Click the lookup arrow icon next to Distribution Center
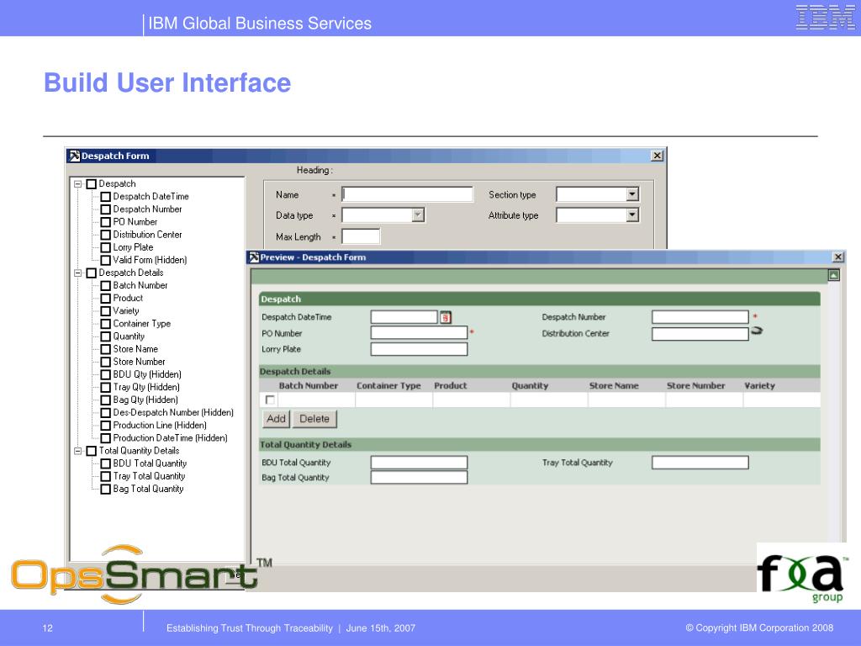Viewport: 861px width, 646px height. pos(756,331)
